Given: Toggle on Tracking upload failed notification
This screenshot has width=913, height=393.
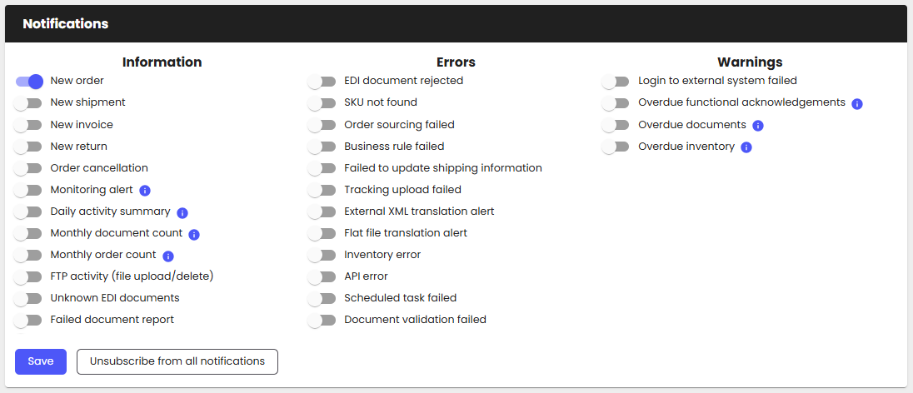Looking at the screenshot, I should (322, 190).
